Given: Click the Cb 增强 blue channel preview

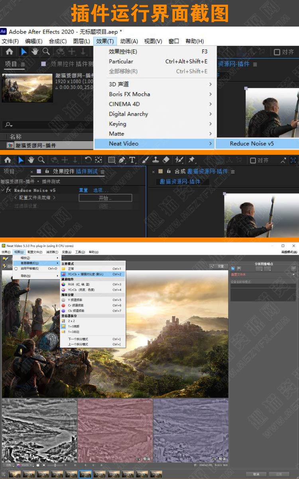Looking at the screenshot, I should coord(191,430).
